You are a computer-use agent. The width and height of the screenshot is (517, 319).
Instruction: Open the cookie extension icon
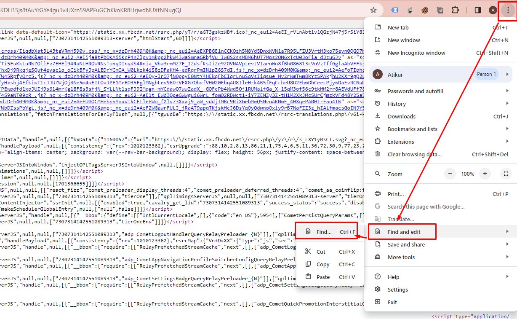pyautogui.click(x=425, y=10)
